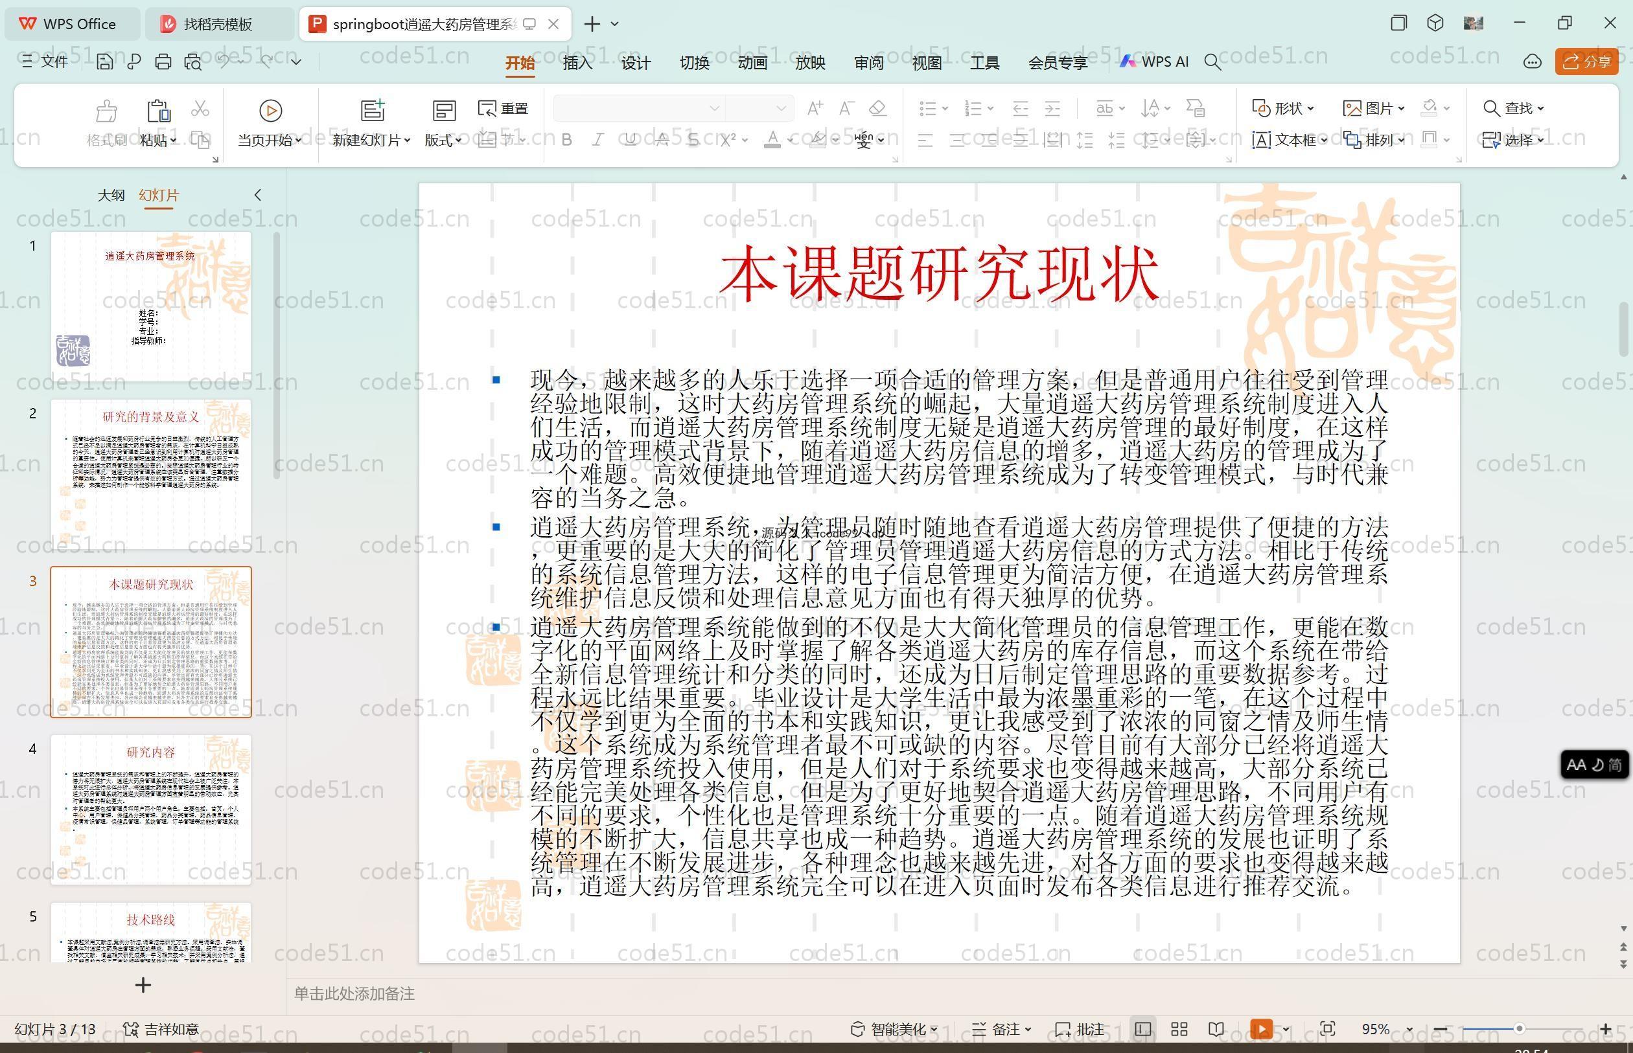Click the zoom slider handle

click(x=1519, y=1028)
